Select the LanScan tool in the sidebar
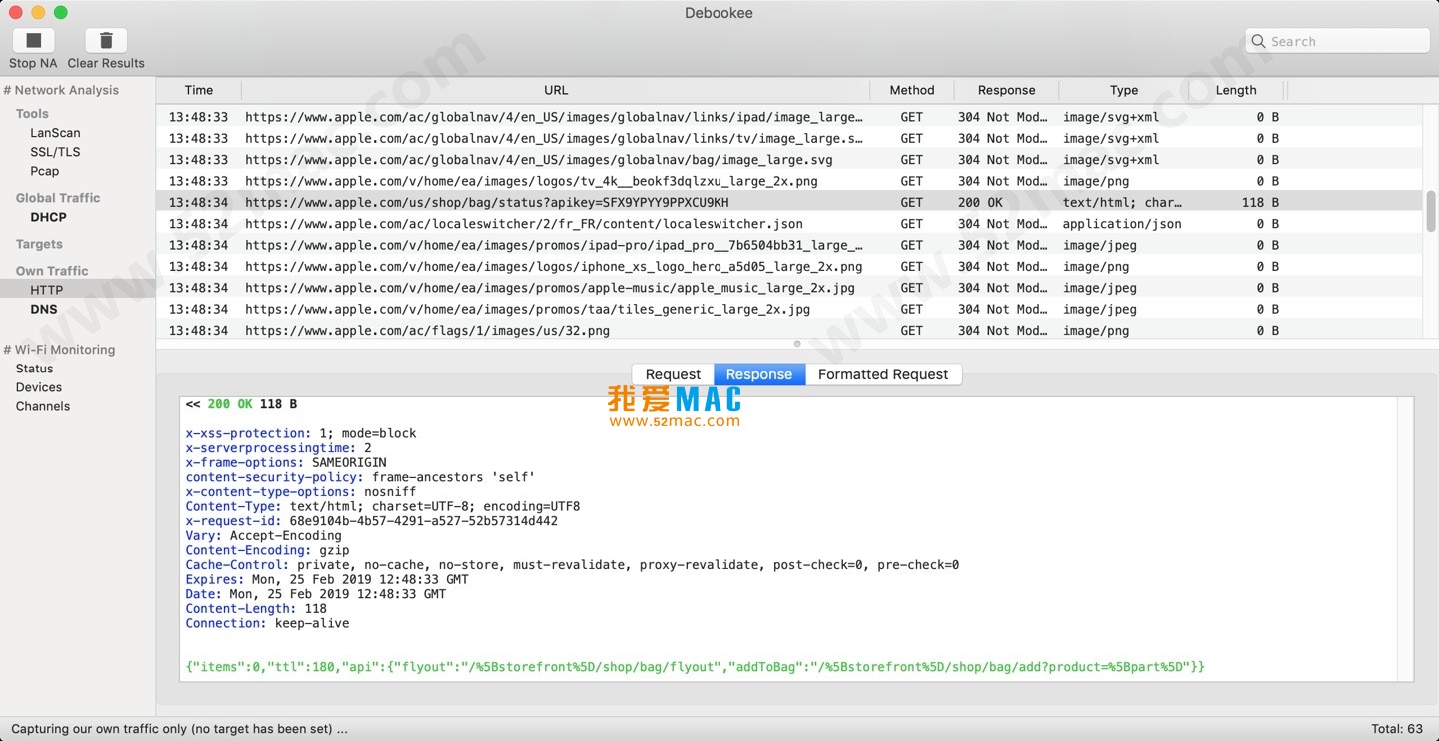Screen dimensions: 1439x741 pos(55,132)
